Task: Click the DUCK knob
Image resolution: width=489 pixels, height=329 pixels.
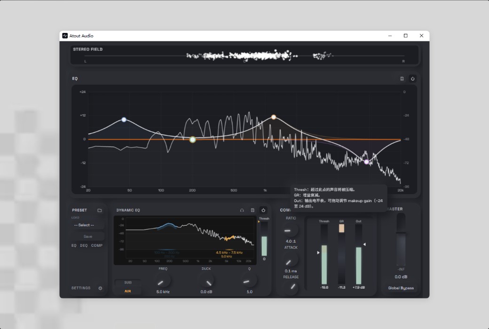Action: (x=206, y=281)
